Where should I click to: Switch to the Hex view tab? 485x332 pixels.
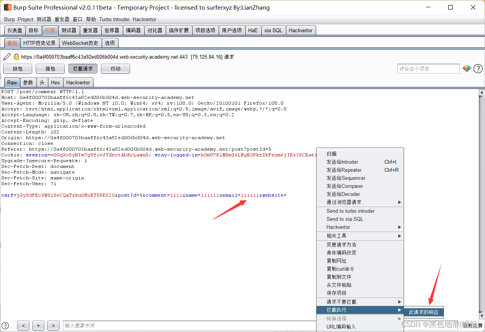[x=55, y=82]
